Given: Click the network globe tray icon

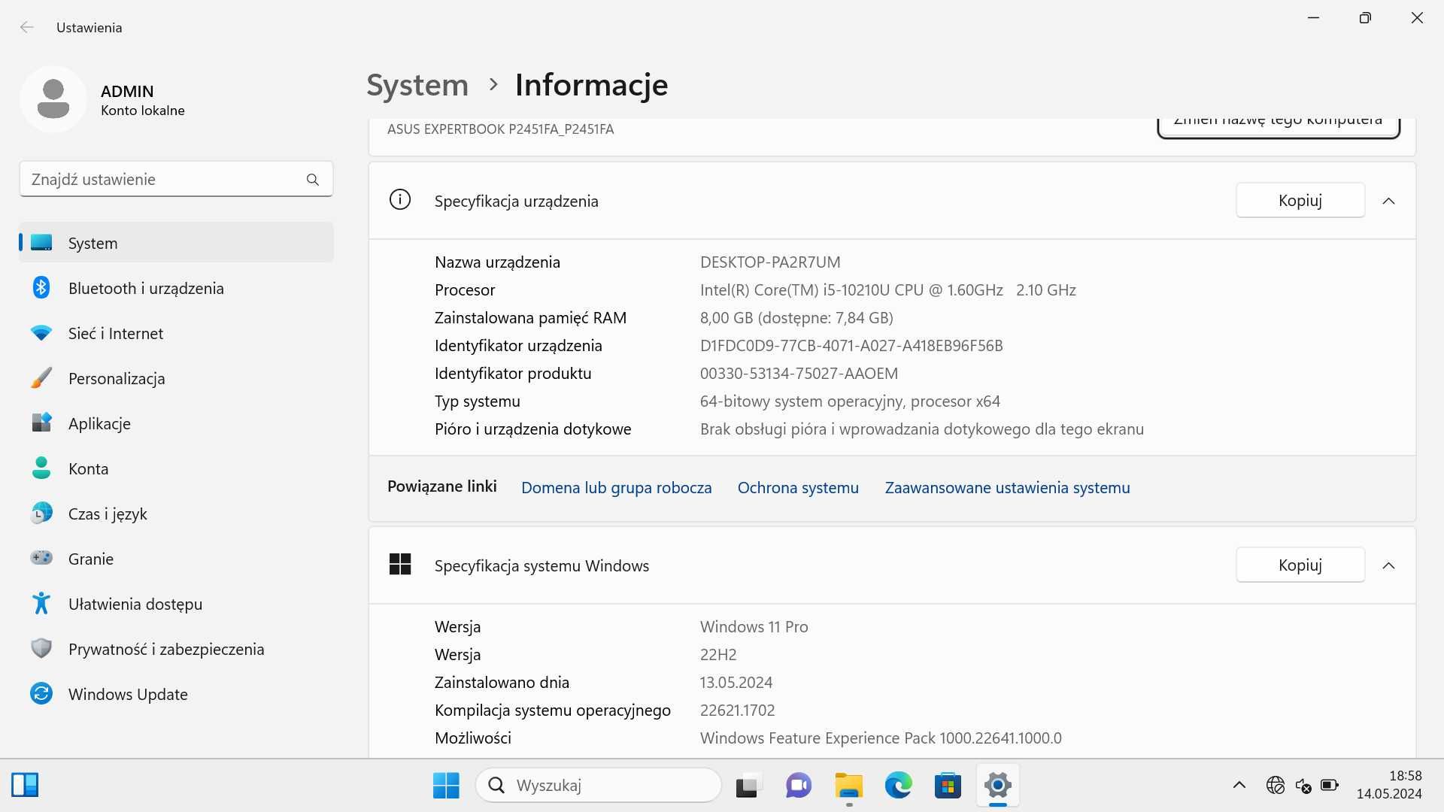Looking at the screenshot, I should [1276, 786].
